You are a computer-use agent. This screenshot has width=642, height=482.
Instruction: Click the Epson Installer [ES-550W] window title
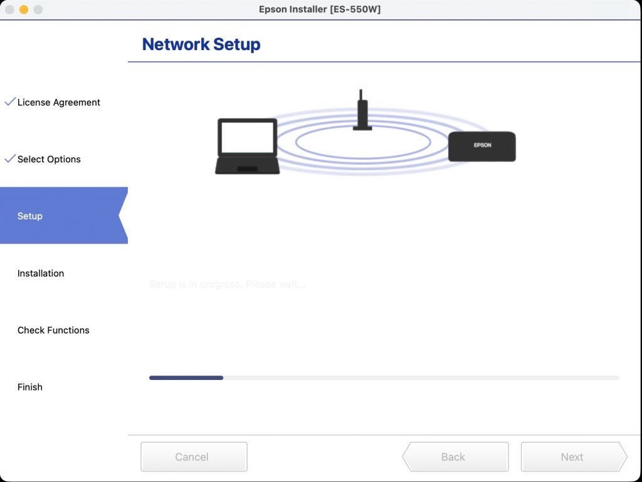[320, 9]
